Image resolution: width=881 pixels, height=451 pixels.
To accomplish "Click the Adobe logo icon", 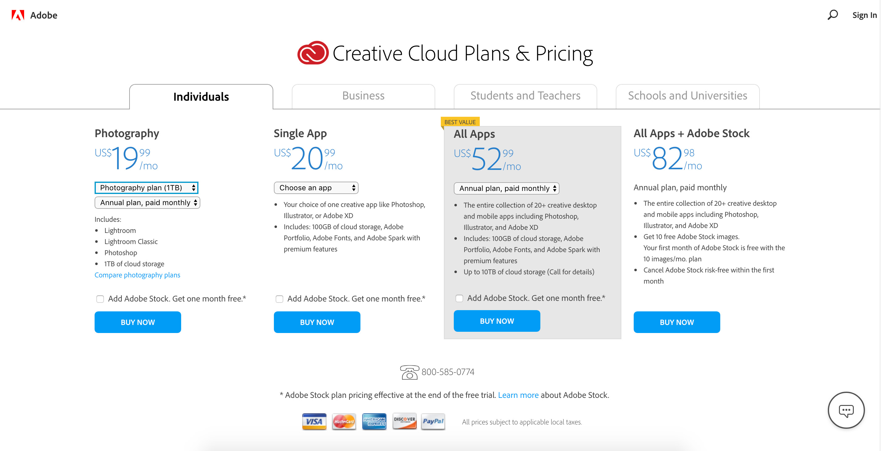I will pyautogui.click(x=18, y=15).
